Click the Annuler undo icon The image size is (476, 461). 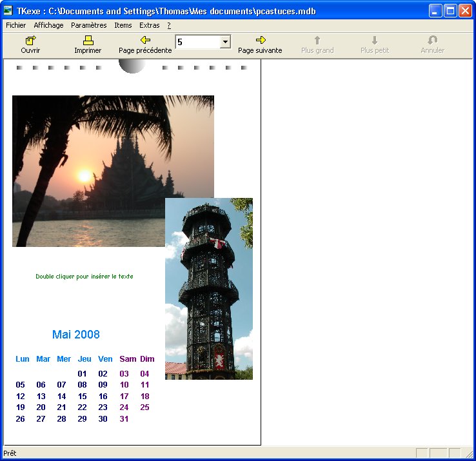tap(432, 40)
